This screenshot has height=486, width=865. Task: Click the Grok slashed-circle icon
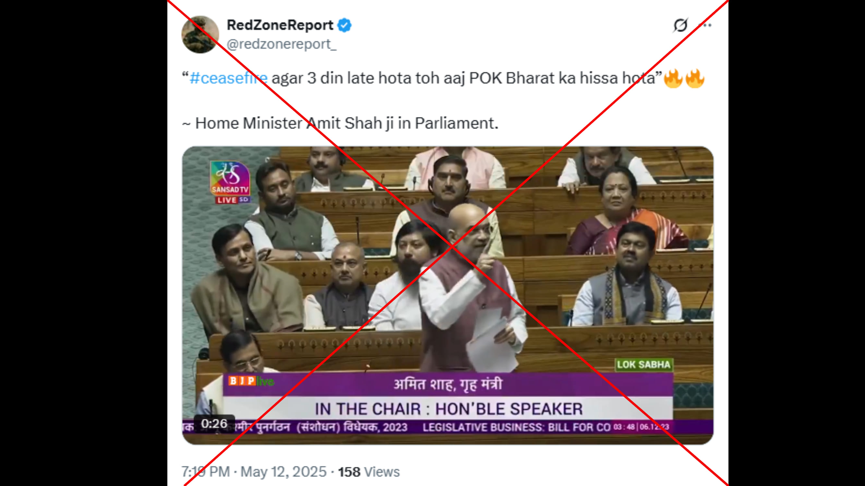click(x=681, y=25)
